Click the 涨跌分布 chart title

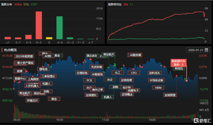[x=6, y=4]
